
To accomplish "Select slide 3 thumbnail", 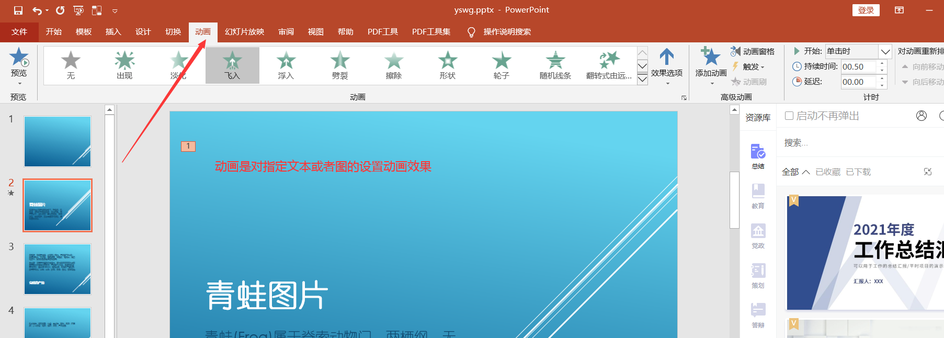I will [x=58, y=269].
